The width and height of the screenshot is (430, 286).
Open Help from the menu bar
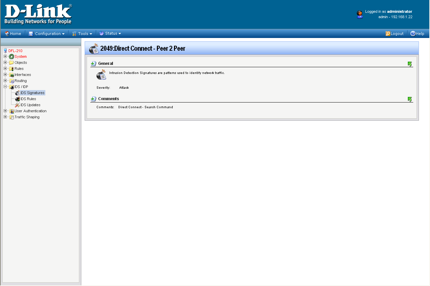coord(417,34)
